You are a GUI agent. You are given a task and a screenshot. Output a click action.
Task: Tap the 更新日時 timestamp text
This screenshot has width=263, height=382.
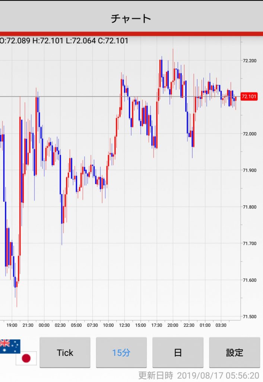pos(199,375)
